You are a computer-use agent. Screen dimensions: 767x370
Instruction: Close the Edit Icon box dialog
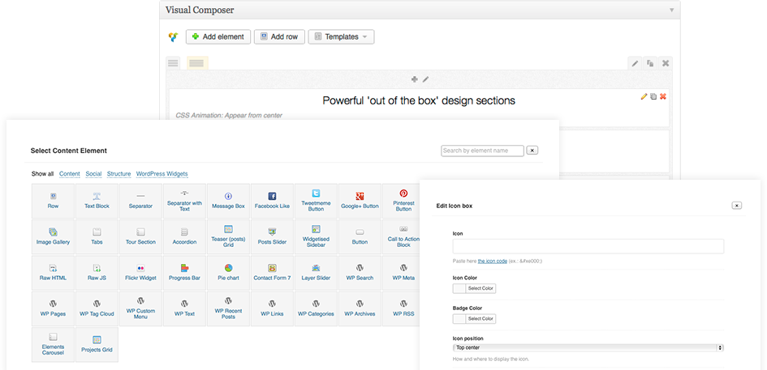pyautogui.click(x=736, y=206)
